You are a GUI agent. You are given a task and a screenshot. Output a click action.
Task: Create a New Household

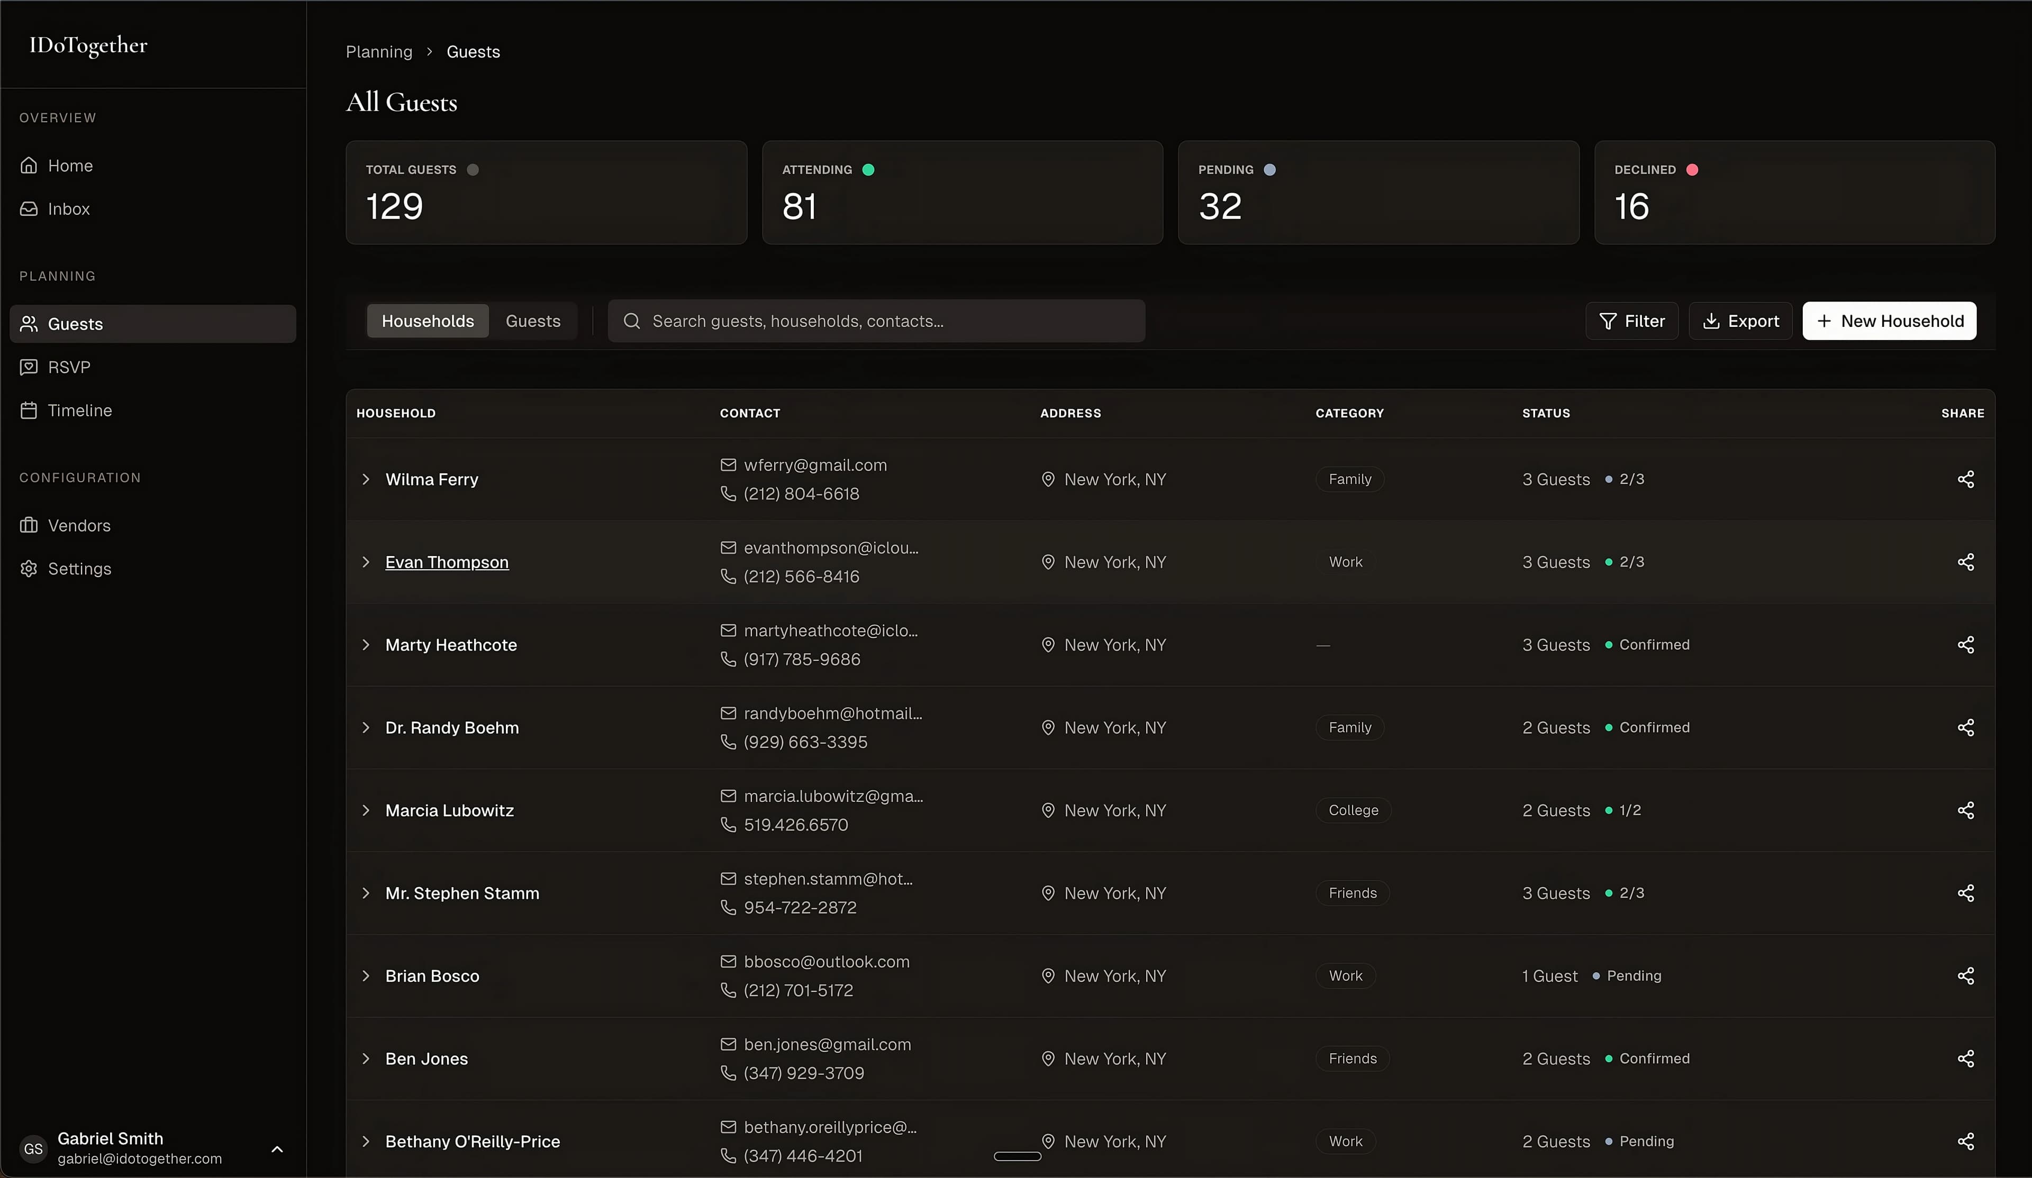click(1889, 321)
